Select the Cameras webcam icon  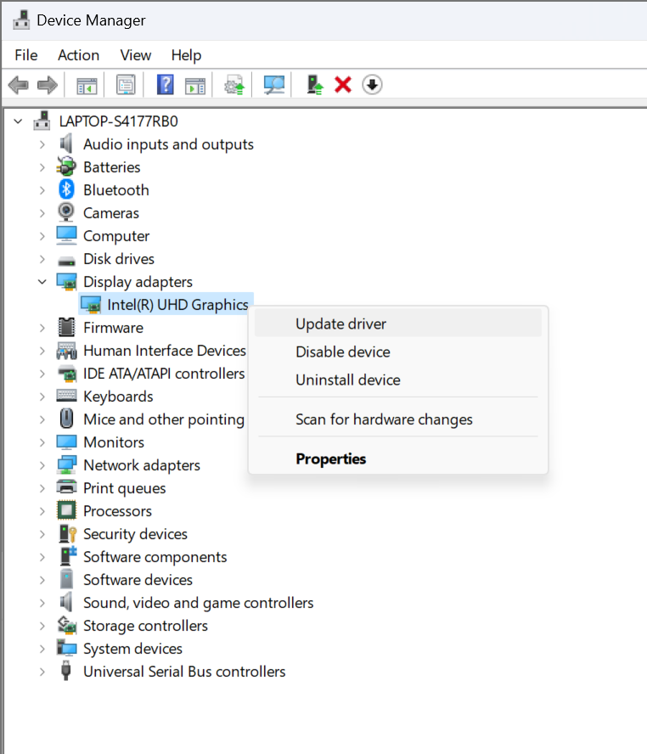(x=66, y=212)
